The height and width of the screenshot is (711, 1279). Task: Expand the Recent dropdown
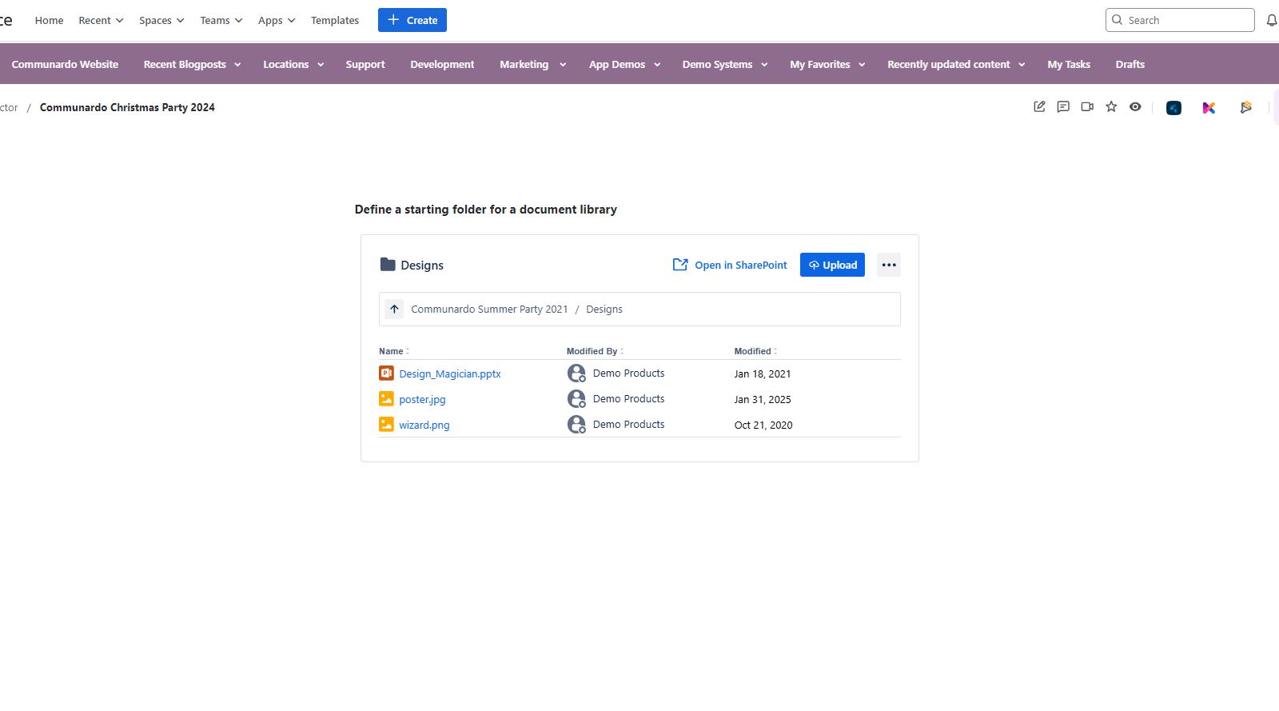tap(101, 20)
